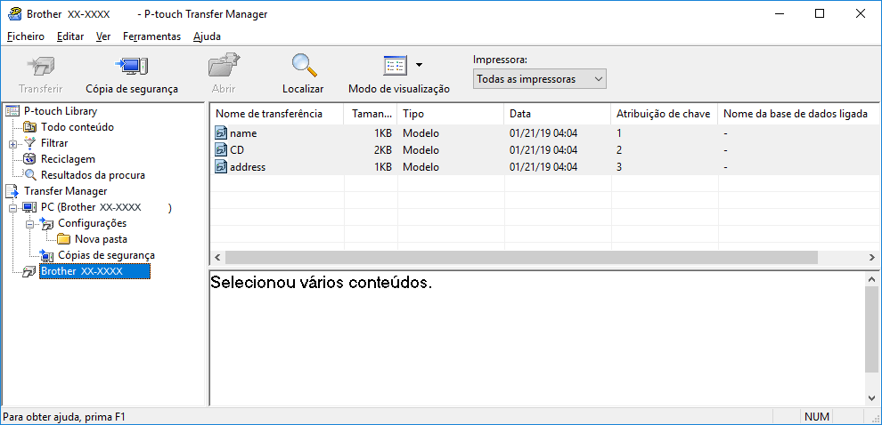Screen dimensions: 882x425
Task: Select PC (Brother XX-XXXX) tree item
Action: (x=106, y=208)
